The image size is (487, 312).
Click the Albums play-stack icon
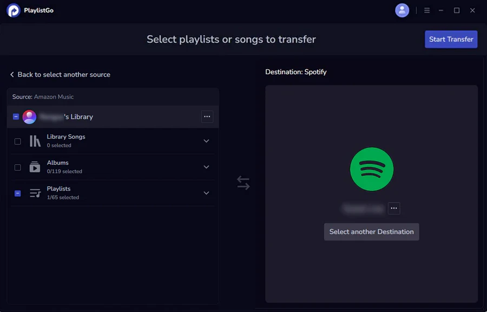tap(35, 167)
